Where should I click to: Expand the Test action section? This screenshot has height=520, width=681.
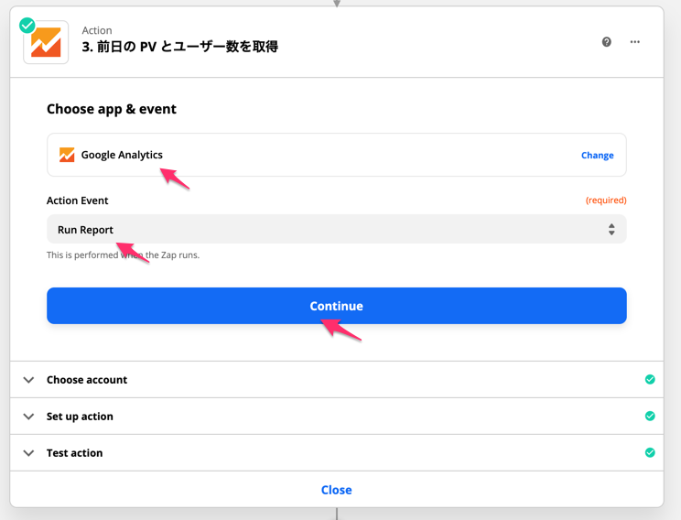pos(337,452)
